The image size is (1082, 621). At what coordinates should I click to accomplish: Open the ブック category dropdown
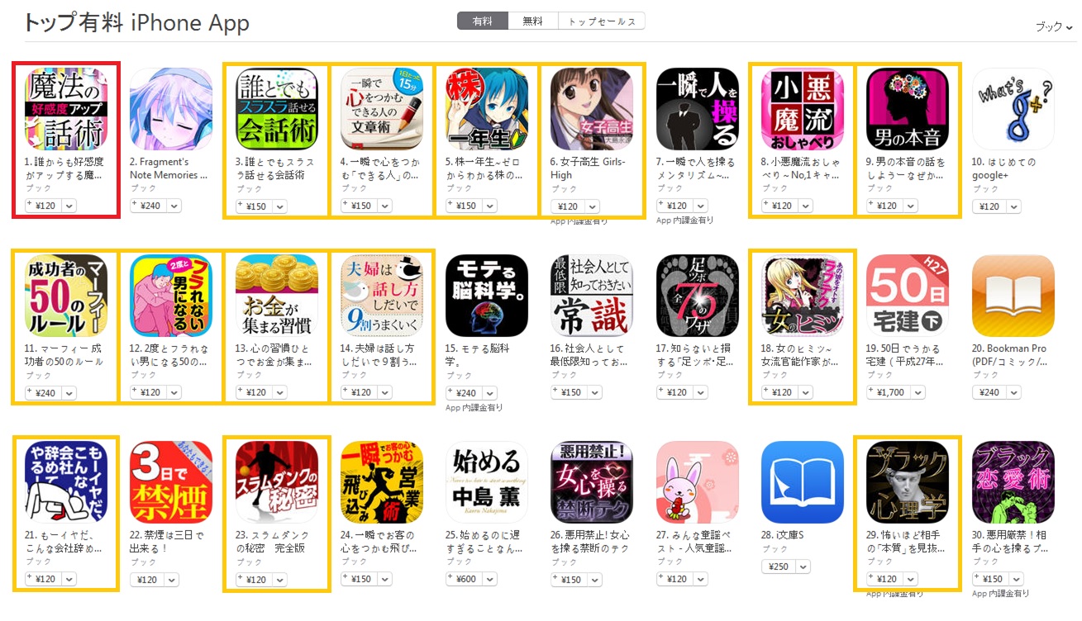[x=1054, y=27]
